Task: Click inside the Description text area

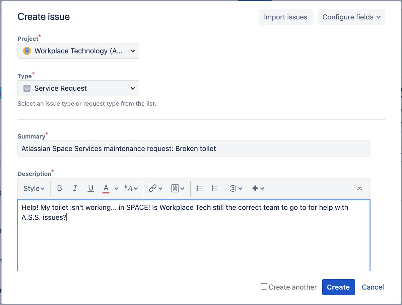Action: click(x=194, y=235)
